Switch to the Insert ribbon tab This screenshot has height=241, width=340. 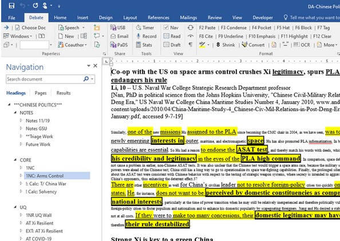click(x=82, y=18)
